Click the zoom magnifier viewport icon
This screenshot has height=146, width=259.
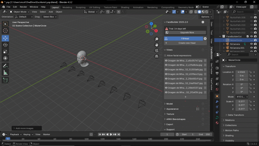click(x=157, y=39)
